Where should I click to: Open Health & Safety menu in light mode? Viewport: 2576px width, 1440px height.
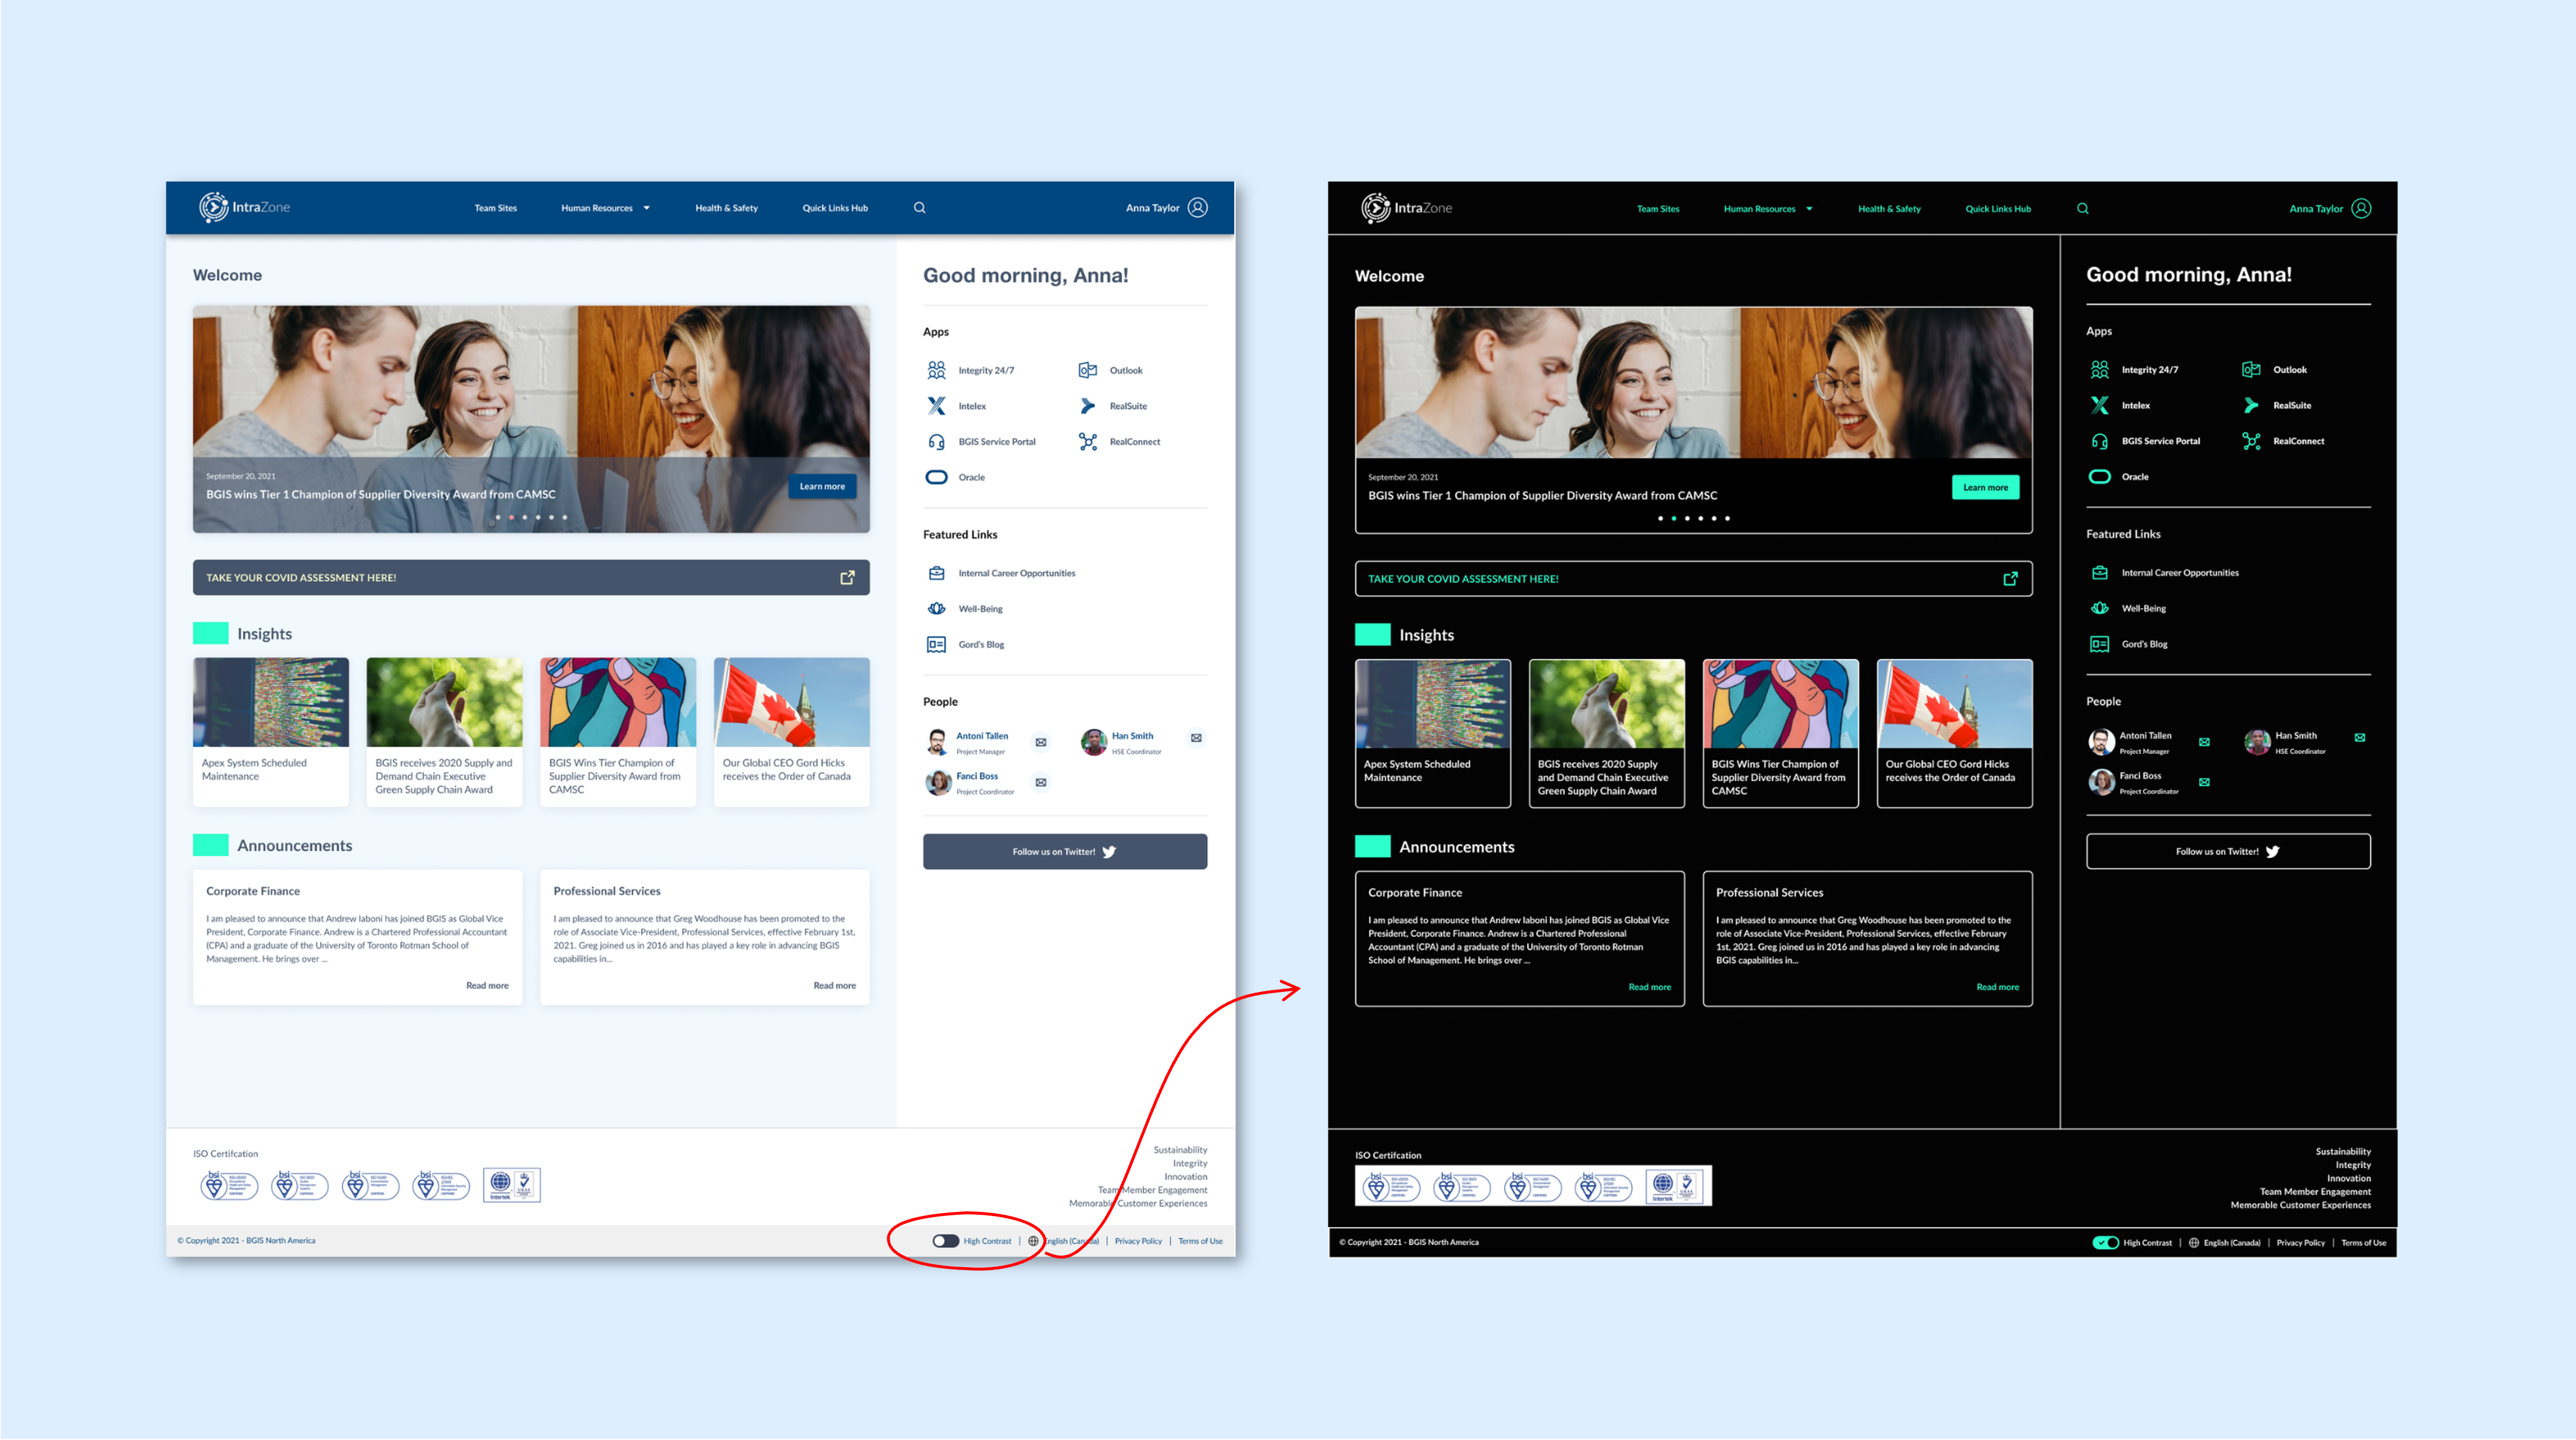(x=726, y=208)
